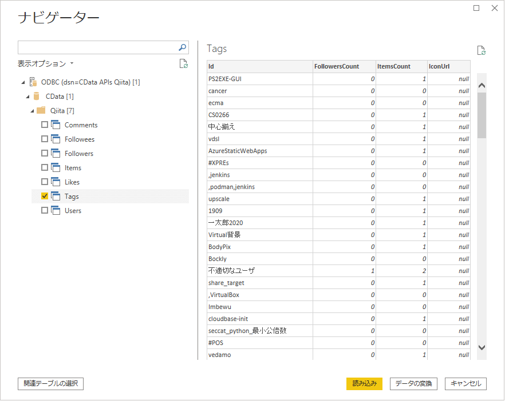The image size is (505, 401).
Task: Select the Items tree item label
Action: (73, 168)
